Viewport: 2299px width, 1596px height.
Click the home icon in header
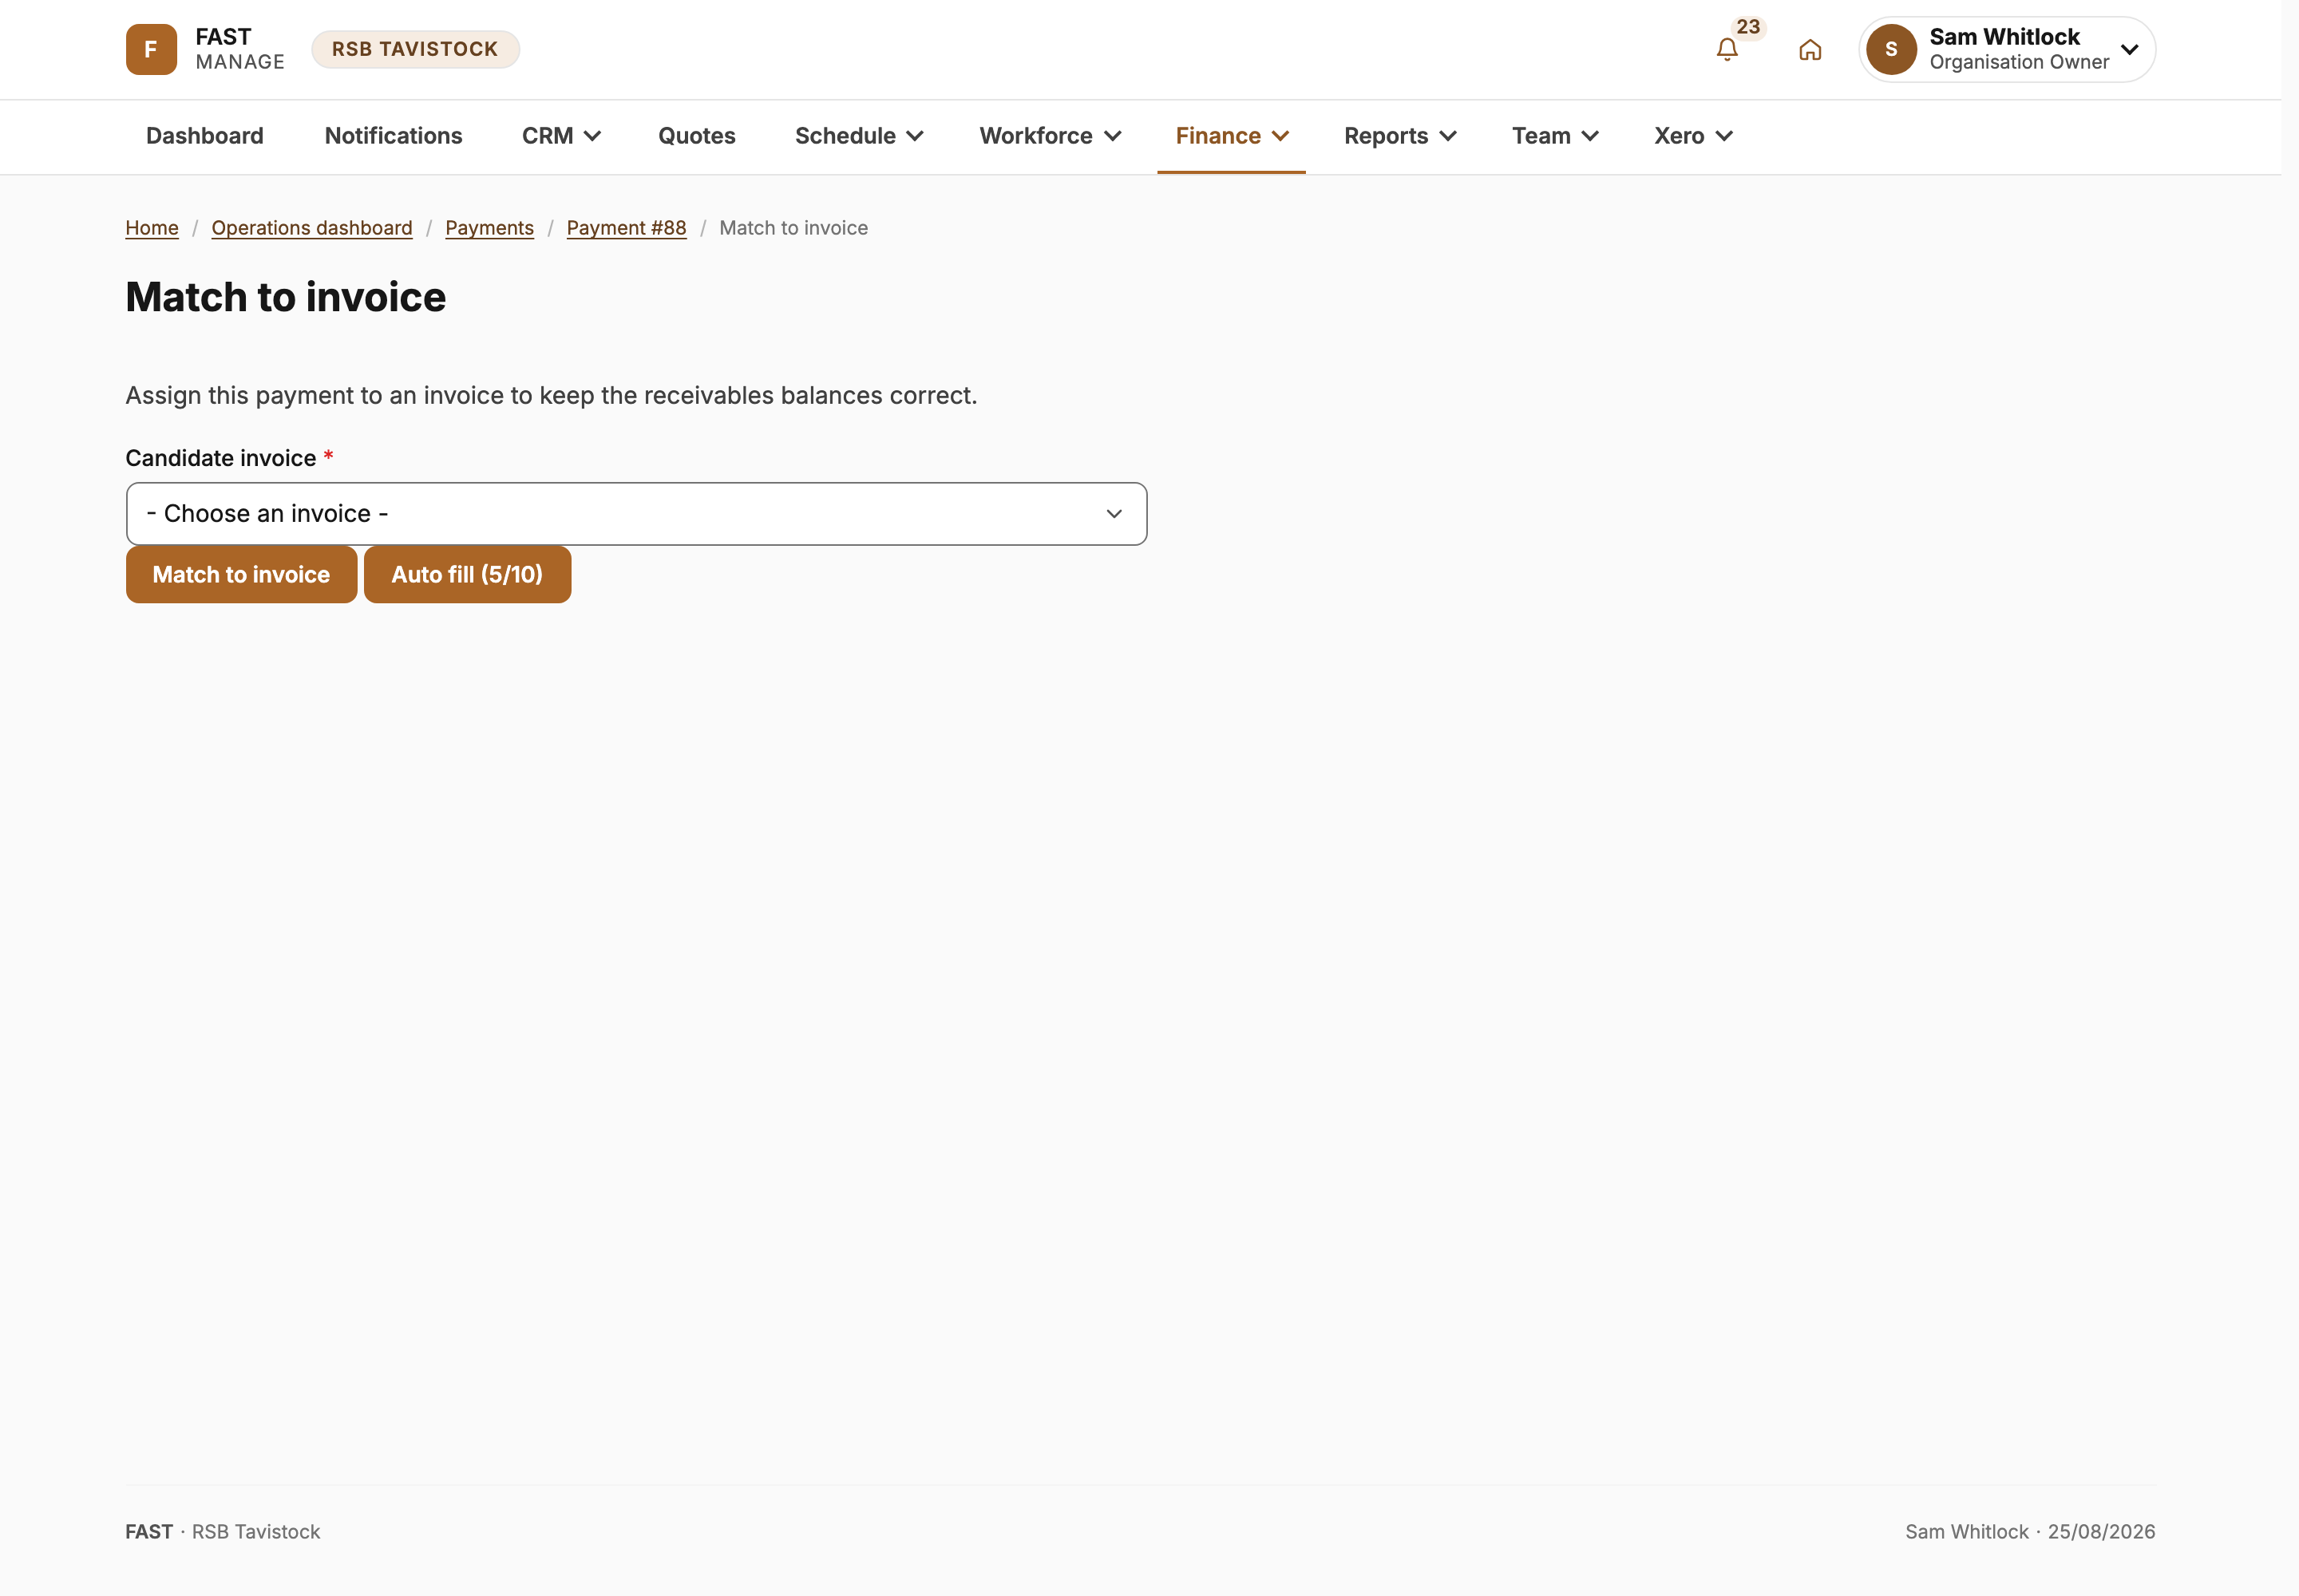[x=1810, y=49]
